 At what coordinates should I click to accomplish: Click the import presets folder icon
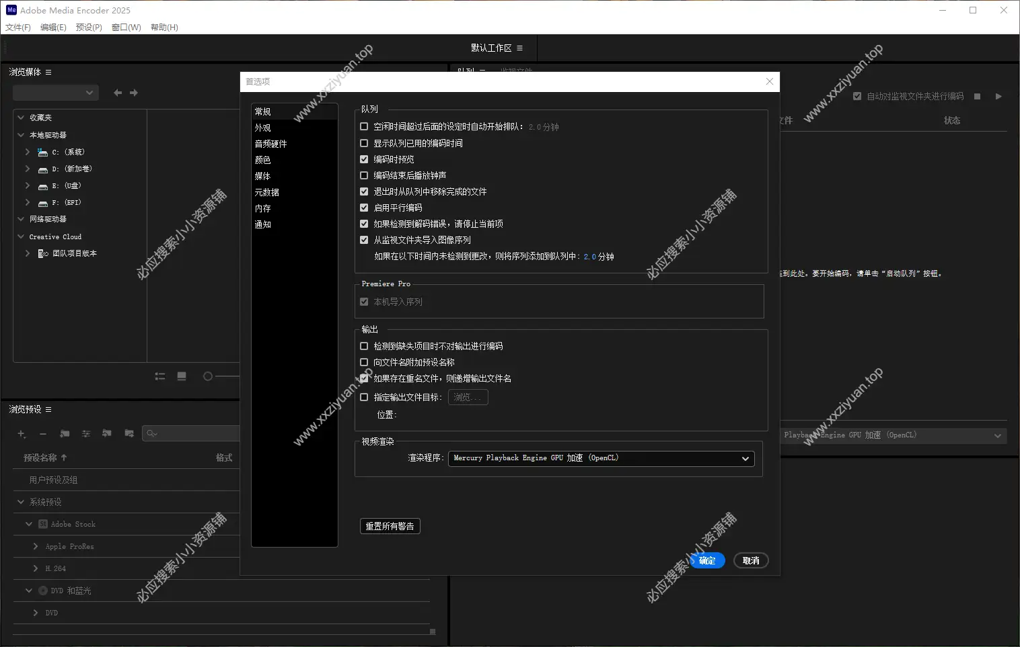(x=107, y=434)
